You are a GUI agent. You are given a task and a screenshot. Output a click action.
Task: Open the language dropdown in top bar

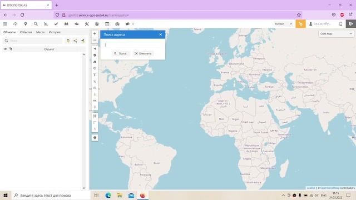coord(283,24)
